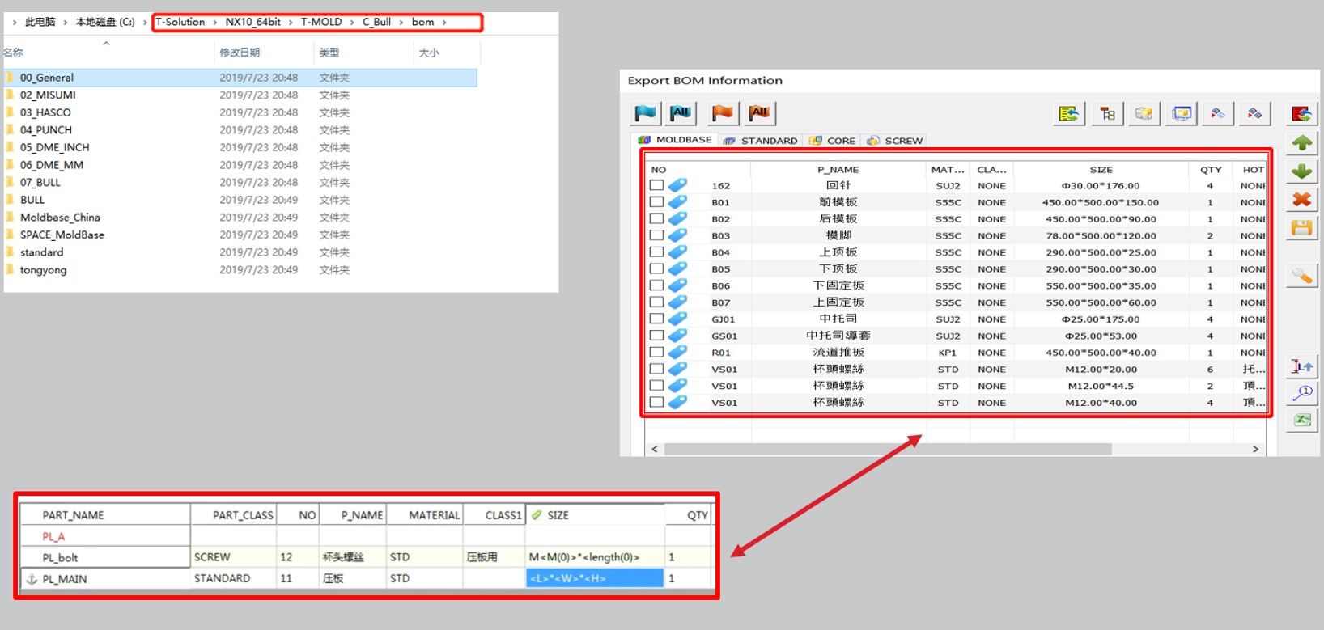
Task: Click the tree structure icon in toolbar
Action: 1108,114
